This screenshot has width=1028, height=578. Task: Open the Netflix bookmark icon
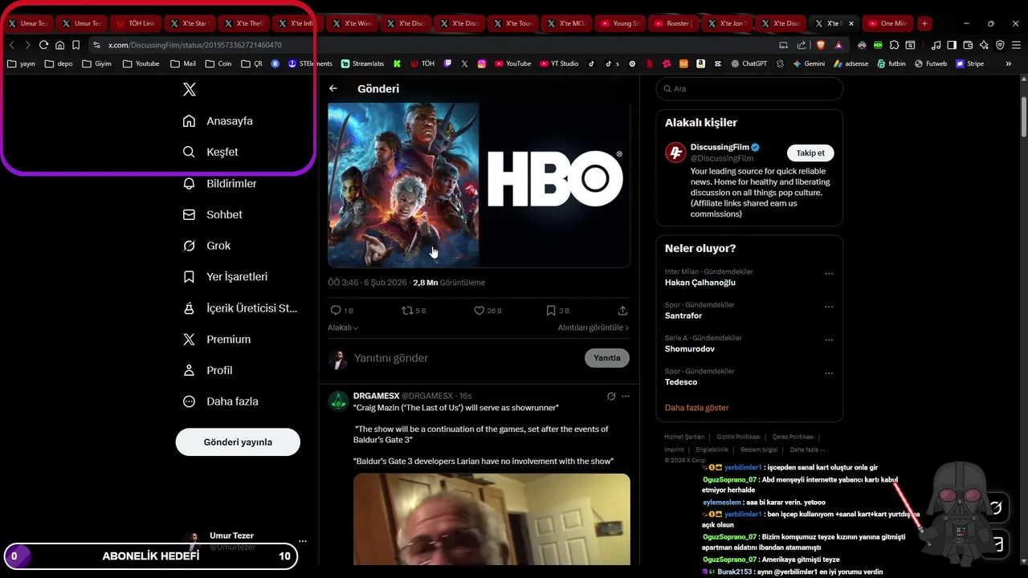(x=649, y=63)
